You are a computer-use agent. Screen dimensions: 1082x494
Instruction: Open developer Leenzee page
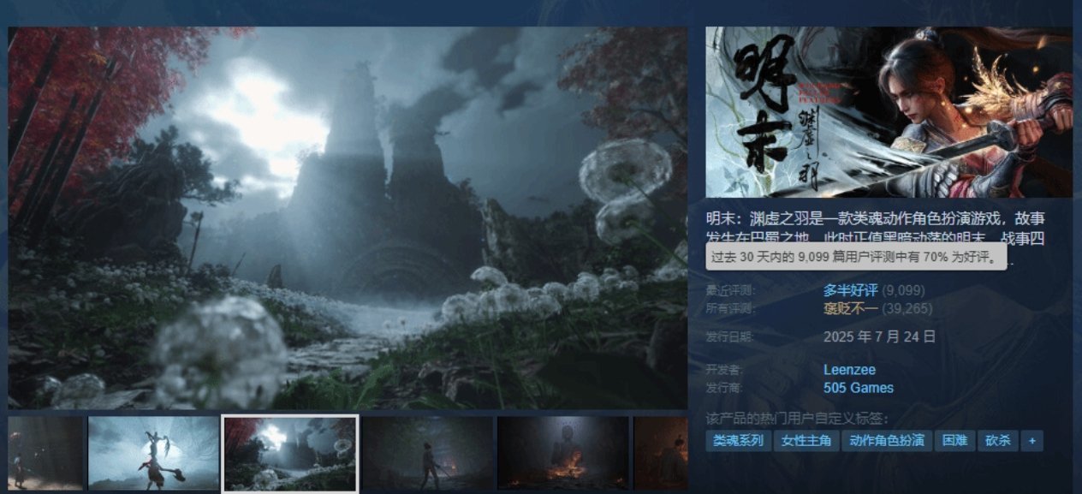849,370
